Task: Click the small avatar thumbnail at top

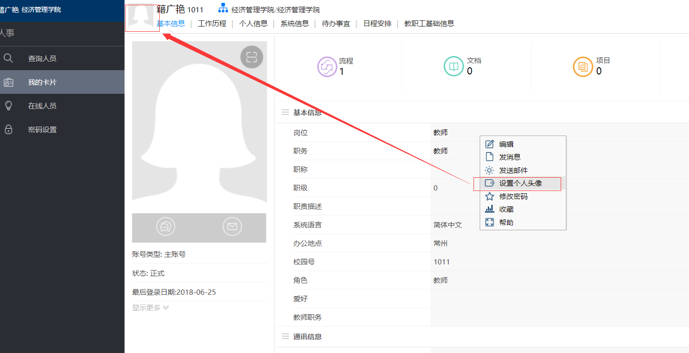Action: (x=142, y=17)
